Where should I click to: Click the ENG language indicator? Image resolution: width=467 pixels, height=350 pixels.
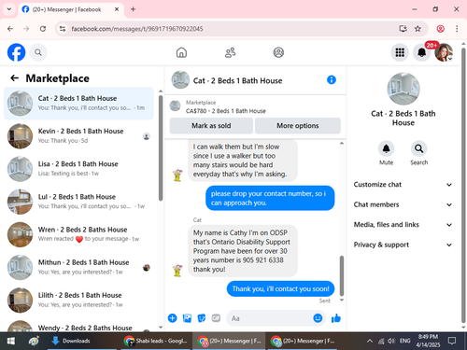[405, 341]
